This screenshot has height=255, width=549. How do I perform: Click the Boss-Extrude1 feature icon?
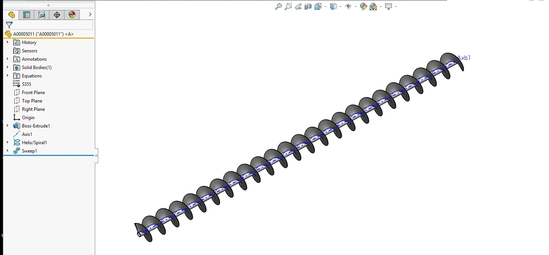[17, 126]
